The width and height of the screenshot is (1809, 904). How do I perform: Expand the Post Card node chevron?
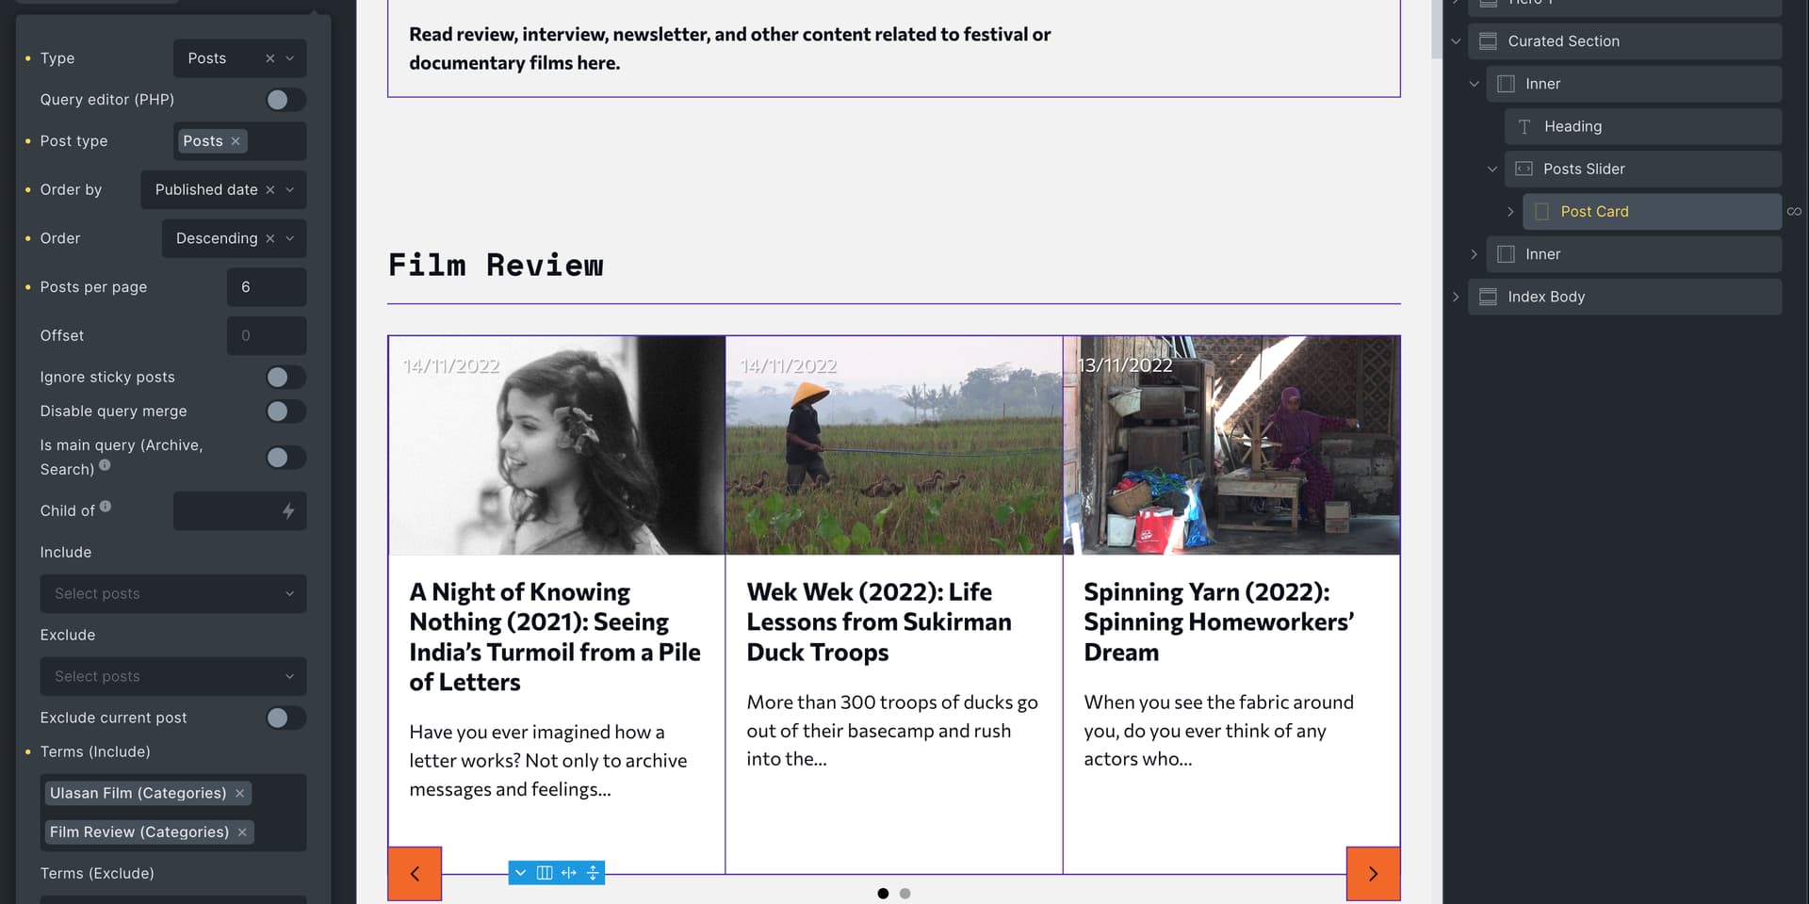[1510, 212]
